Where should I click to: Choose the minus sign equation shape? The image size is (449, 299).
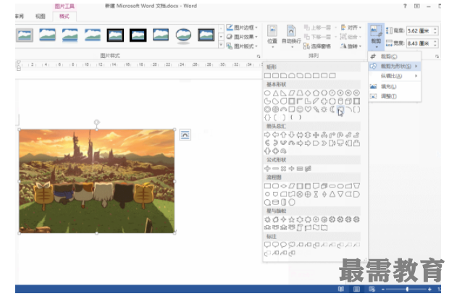pyautogui.click(x=275, y=169)
